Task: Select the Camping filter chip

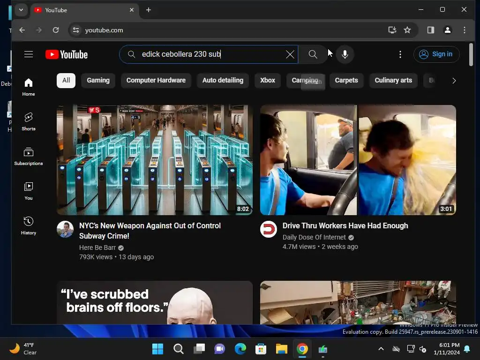Action: pyautogui.click(x=305, y=81)
